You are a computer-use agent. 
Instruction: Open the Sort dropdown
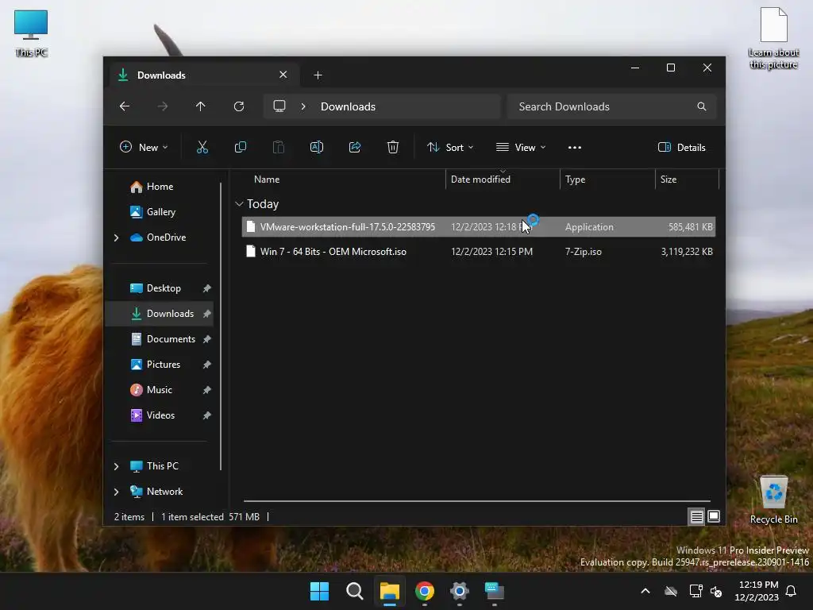449,147
